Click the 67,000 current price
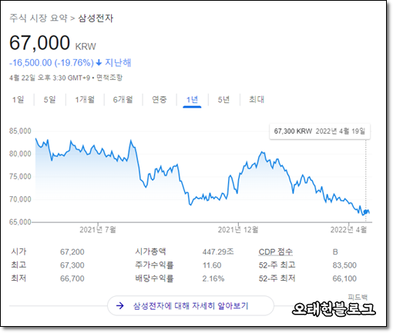The width and height of the screenshot is (393, 333). coord(39,42)
